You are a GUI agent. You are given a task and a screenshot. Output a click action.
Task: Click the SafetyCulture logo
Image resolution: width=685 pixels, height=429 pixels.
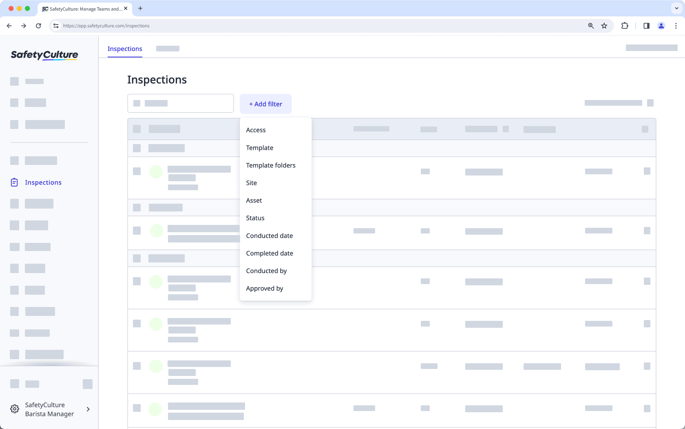coord(44,55)
